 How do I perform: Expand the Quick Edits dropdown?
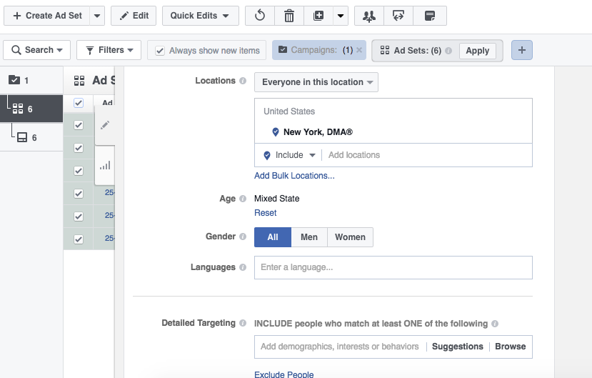coord(199,16)
